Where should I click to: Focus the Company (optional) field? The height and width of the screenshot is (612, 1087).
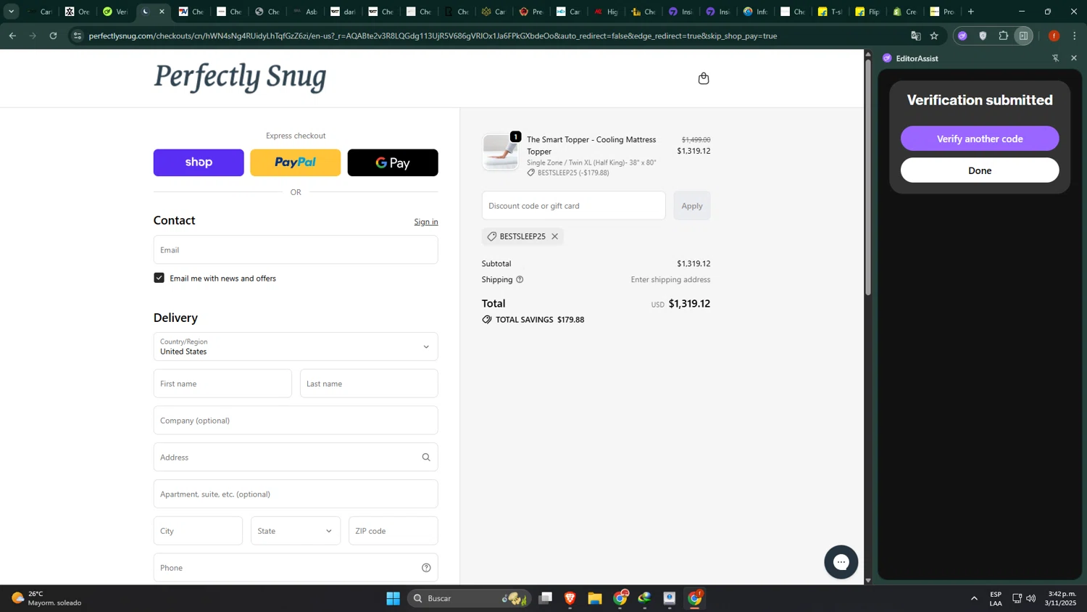[x=296, y=421]
